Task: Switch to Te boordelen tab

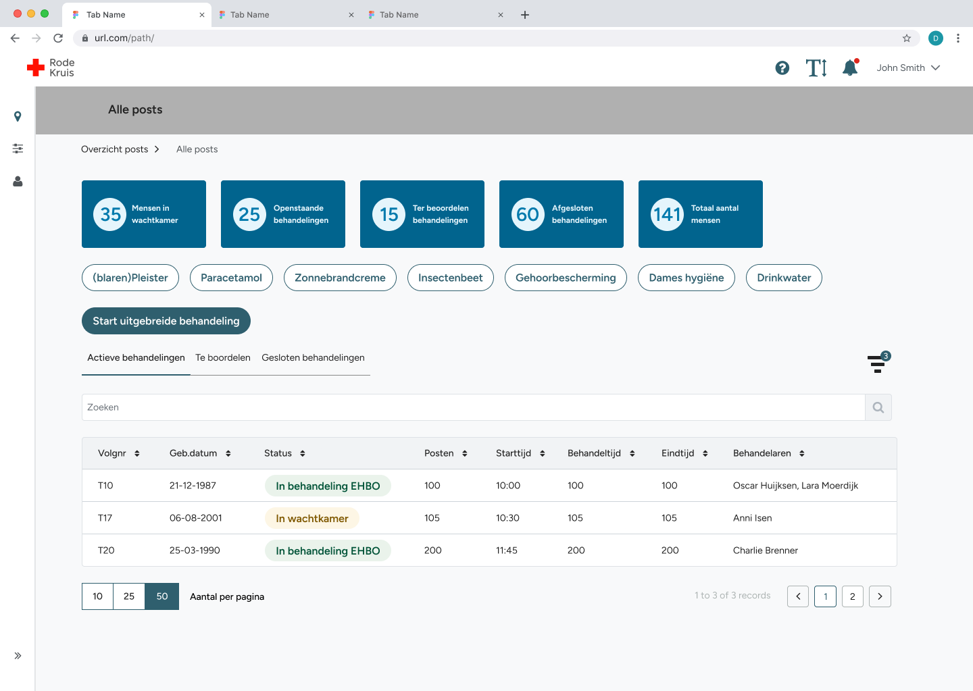Action: [x=223, y=358]
